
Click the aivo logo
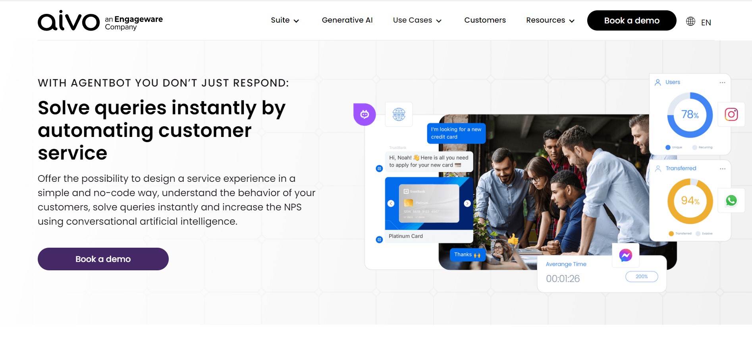click(69, 21)
